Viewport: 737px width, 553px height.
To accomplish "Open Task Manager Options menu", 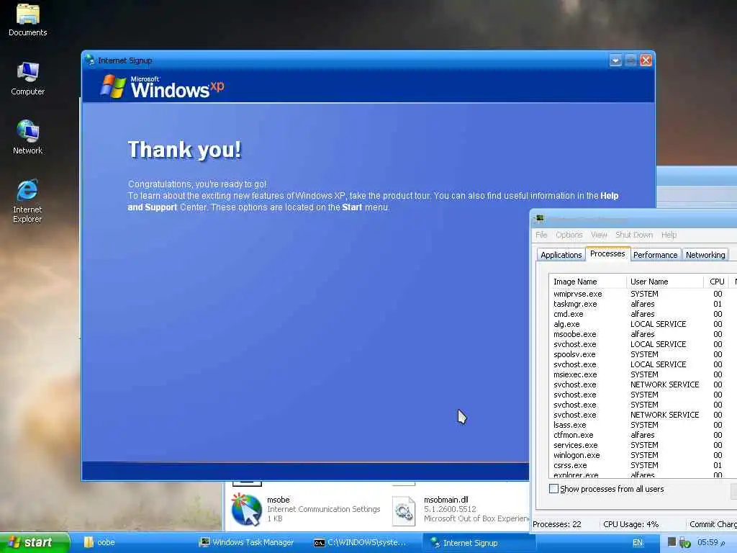I will (569, 235).
